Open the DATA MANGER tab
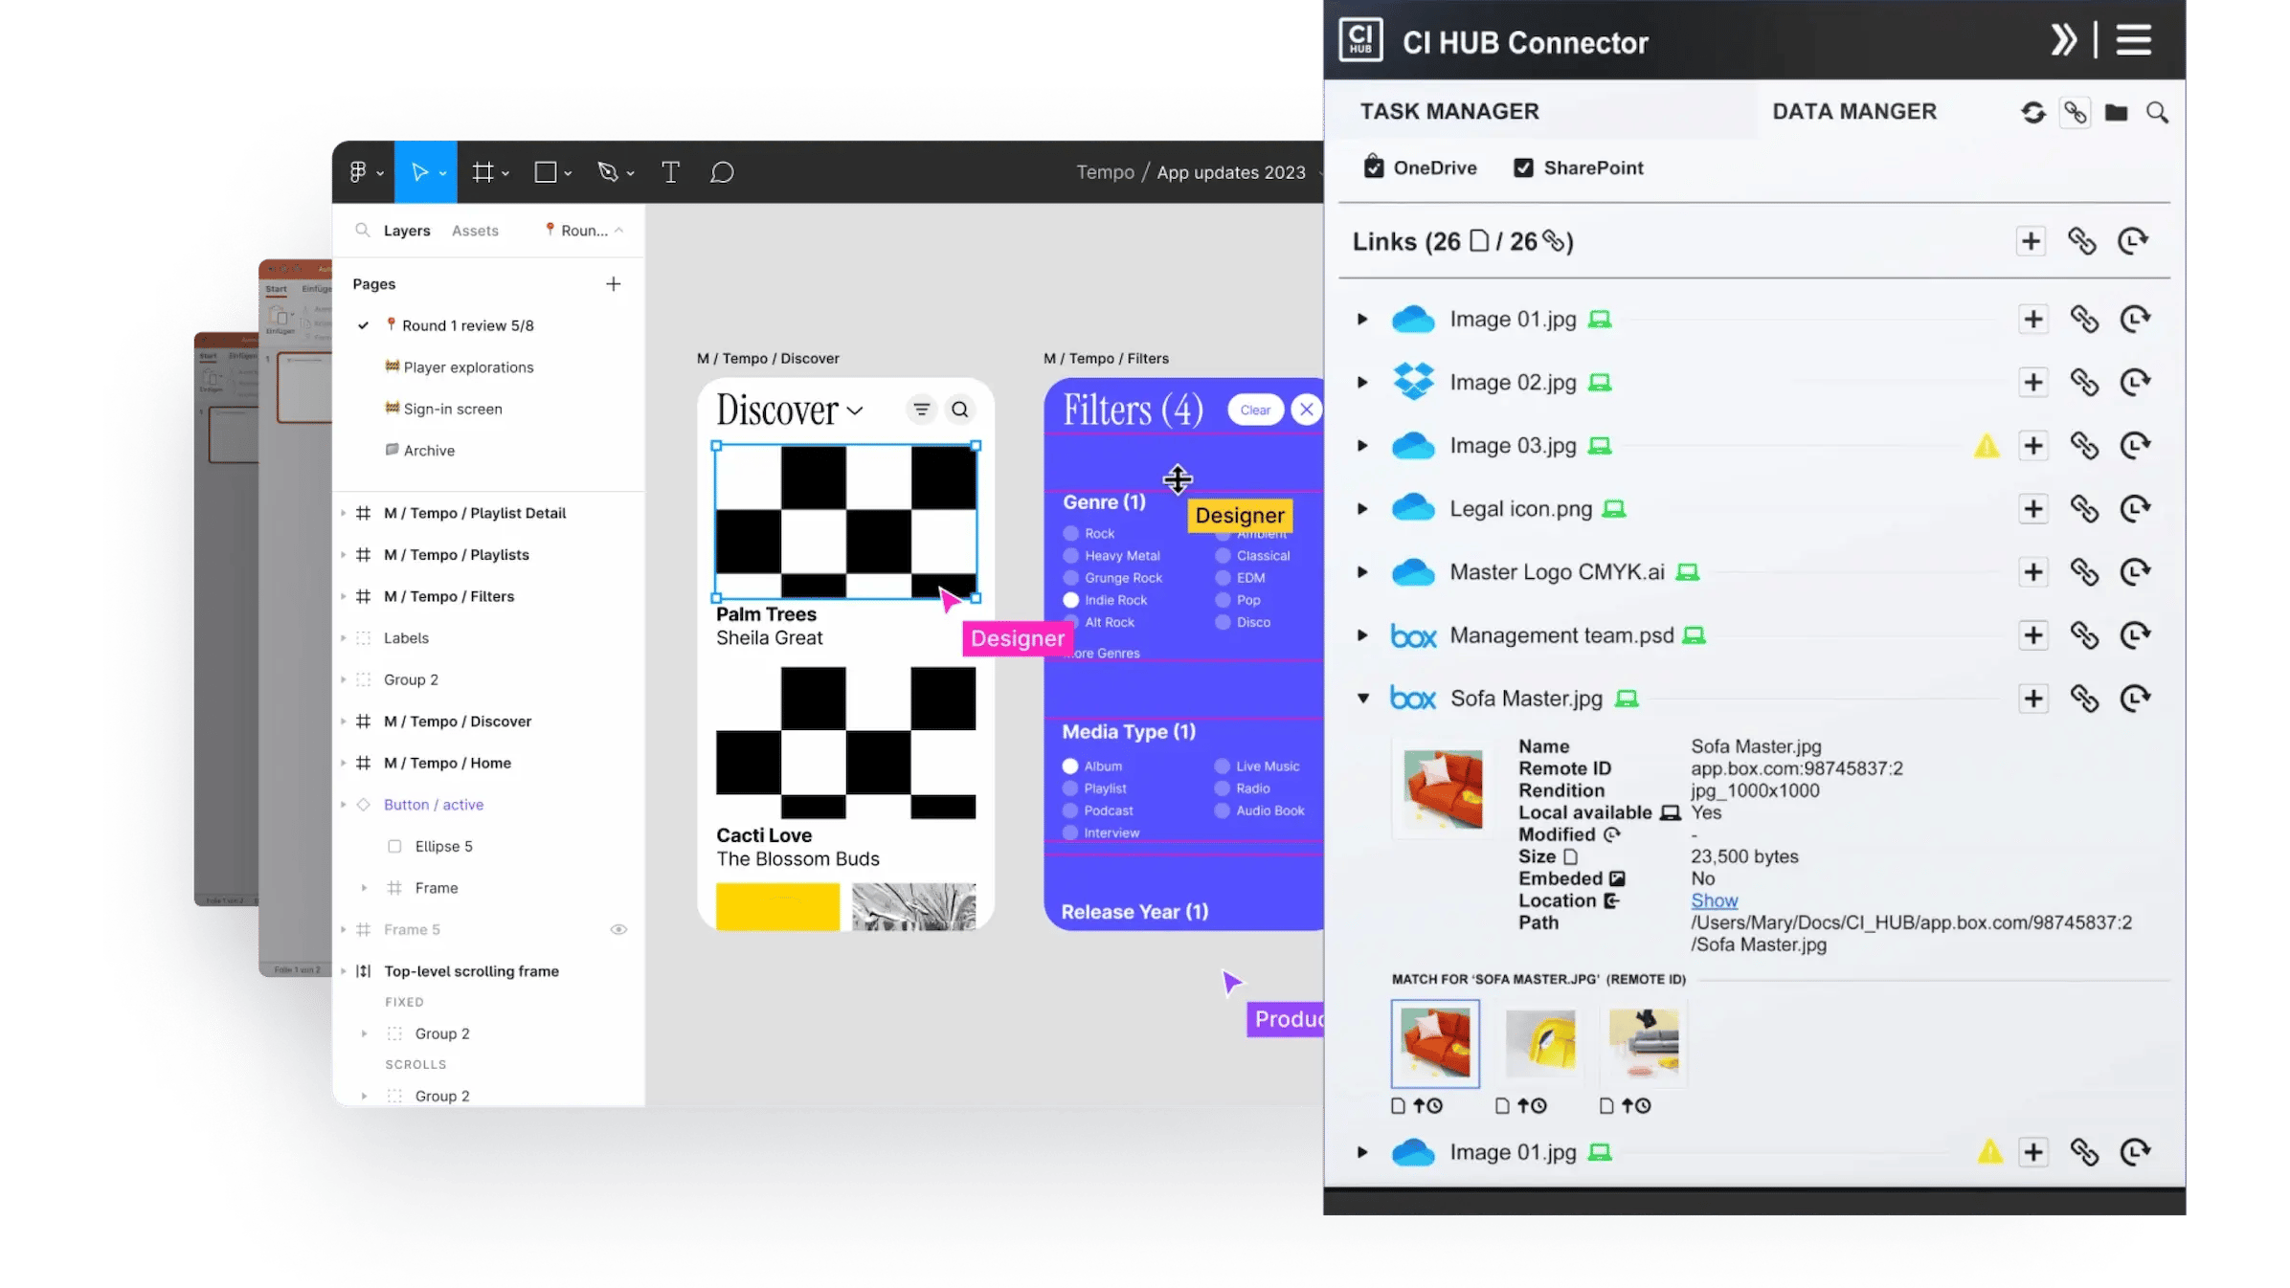The width and height of the screenshot is (2290, 1288). [1854, 112]
